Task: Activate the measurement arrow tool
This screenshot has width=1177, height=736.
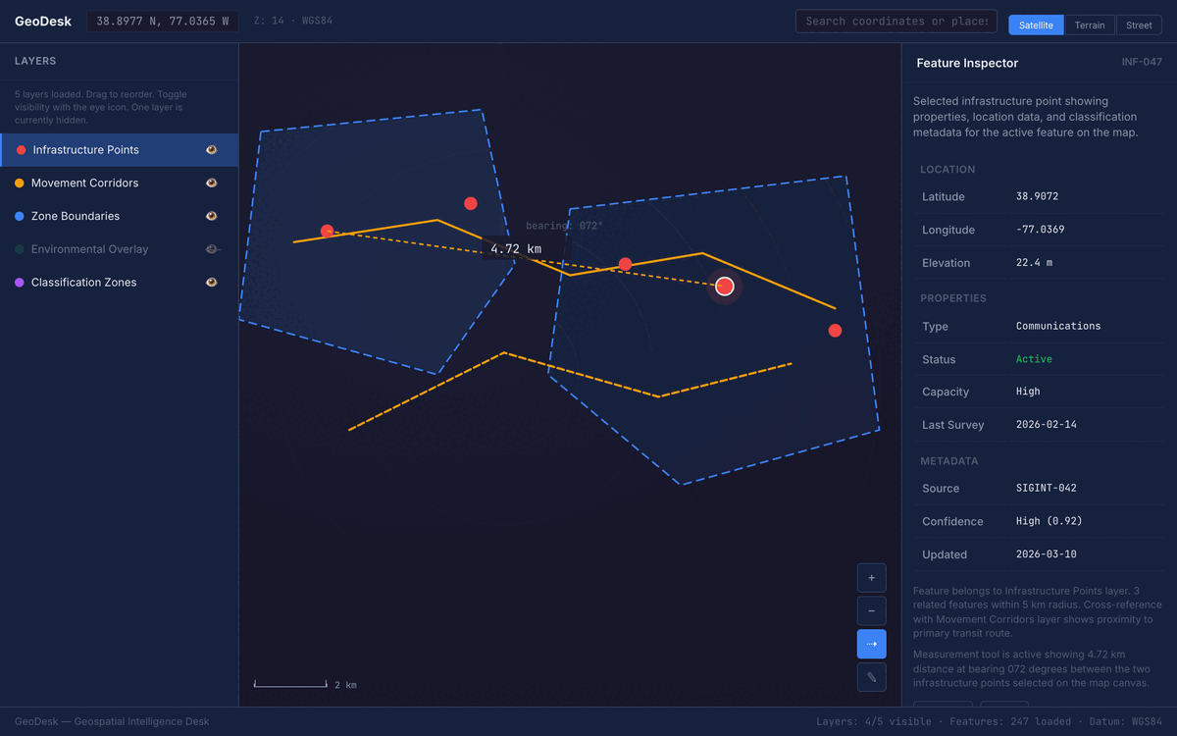Action: (871, 644)
